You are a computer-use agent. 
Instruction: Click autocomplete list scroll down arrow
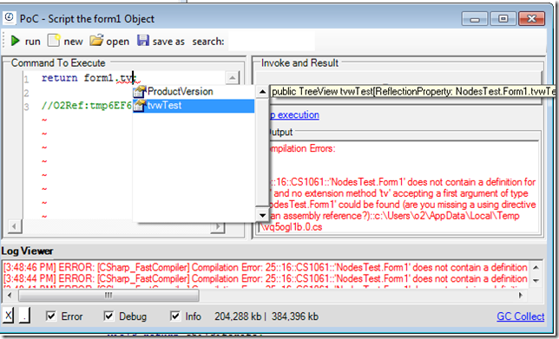pyautogui.click(x=262, y=215)
